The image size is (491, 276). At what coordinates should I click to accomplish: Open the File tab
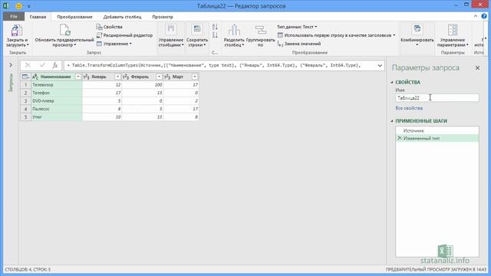[x=14, y=17]
